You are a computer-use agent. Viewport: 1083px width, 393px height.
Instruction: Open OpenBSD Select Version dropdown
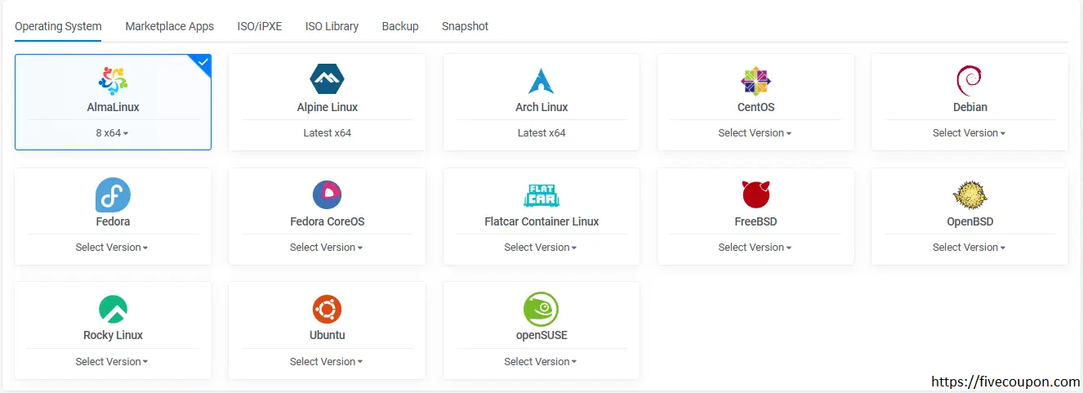(969, 247)
